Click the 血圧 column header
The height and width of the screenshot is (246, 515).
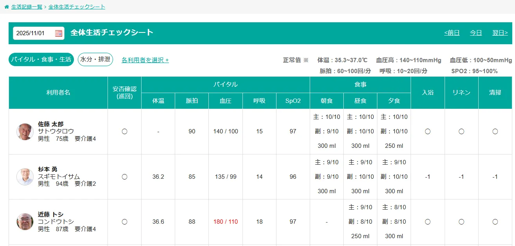[x=226, y=101]
